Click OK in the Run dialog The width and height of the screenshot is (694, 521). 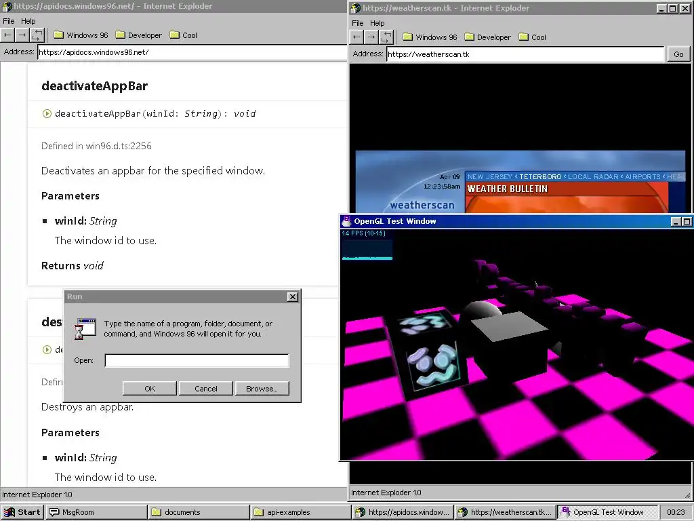point(150,389)
